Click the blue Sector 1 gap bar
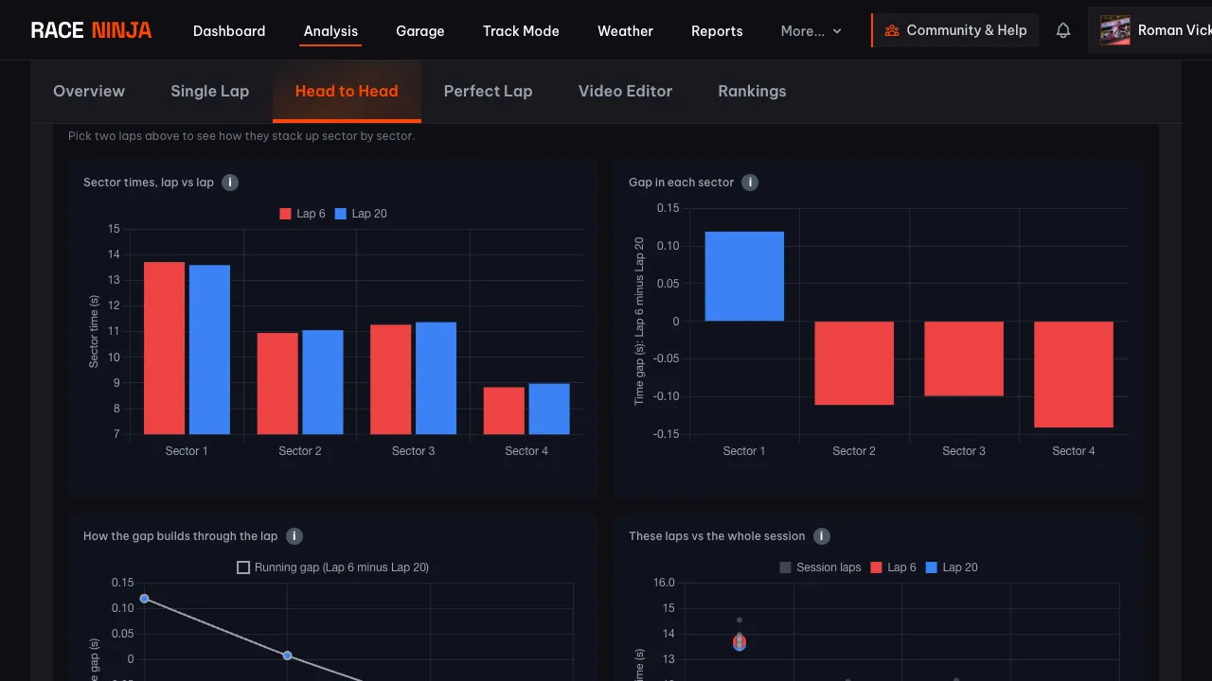Screen dimensions: 1212x681 (x=744, y=276)
